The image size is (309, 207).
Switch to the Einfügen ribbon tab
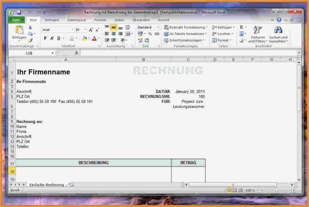point(52,20)
